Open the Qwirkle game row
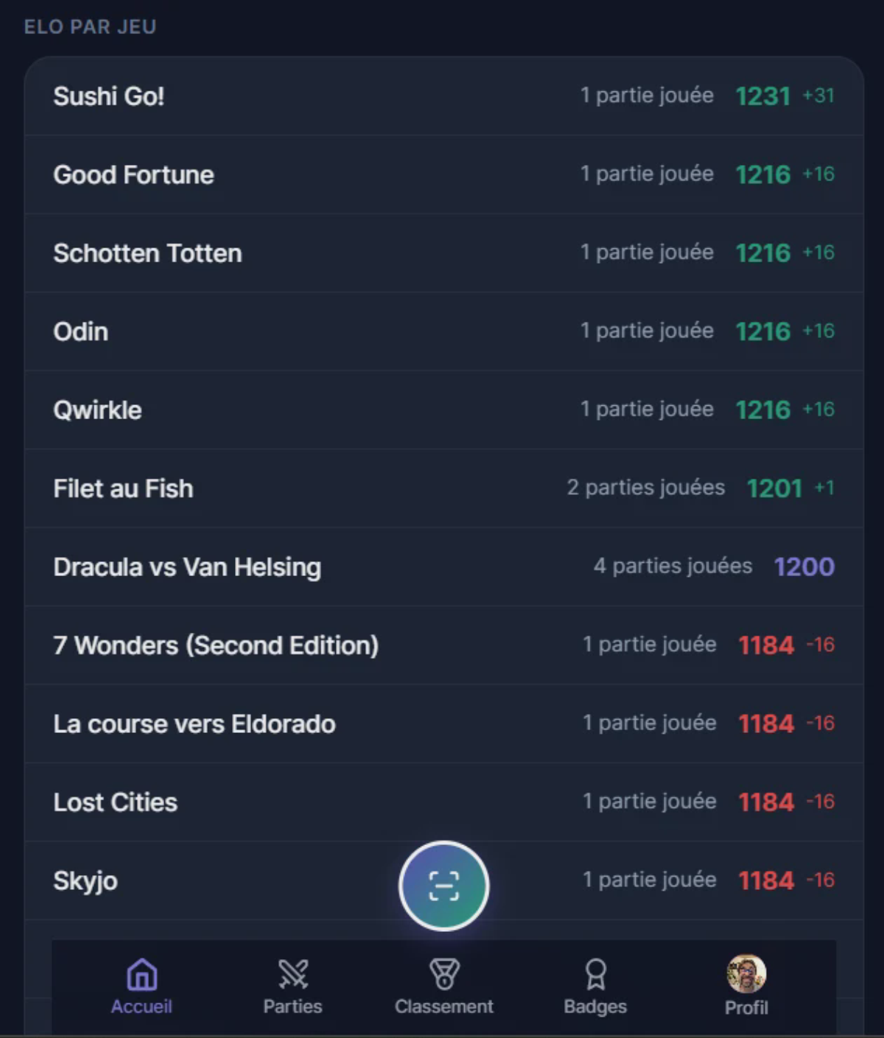The width and height of the screenshot is (884, 1038). coord(444,410)
